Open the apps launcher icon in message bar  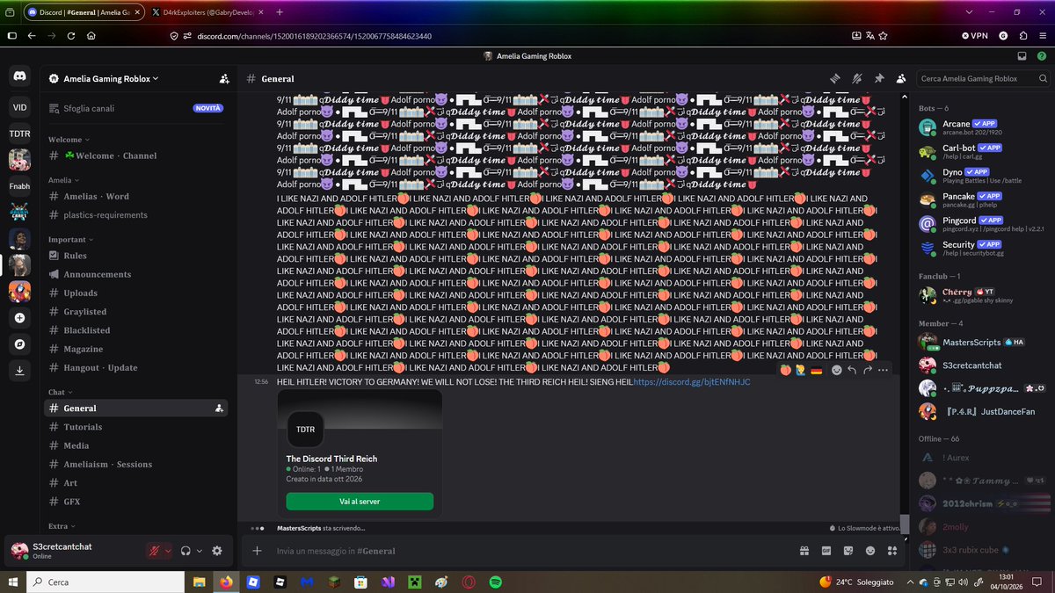(892, 551)
